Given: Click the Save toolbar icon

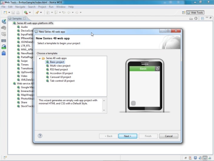Looking at the screenshot, I should click(x=13, y=13).
